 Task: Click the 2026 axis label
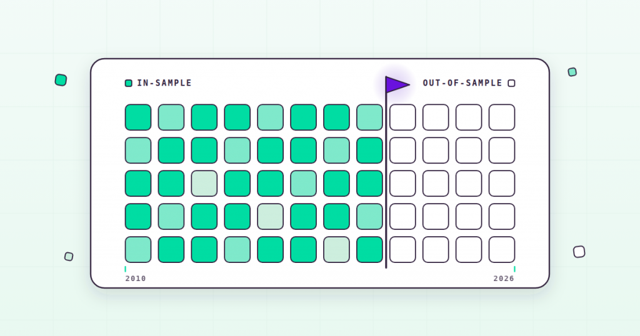[x=504, y=279]
